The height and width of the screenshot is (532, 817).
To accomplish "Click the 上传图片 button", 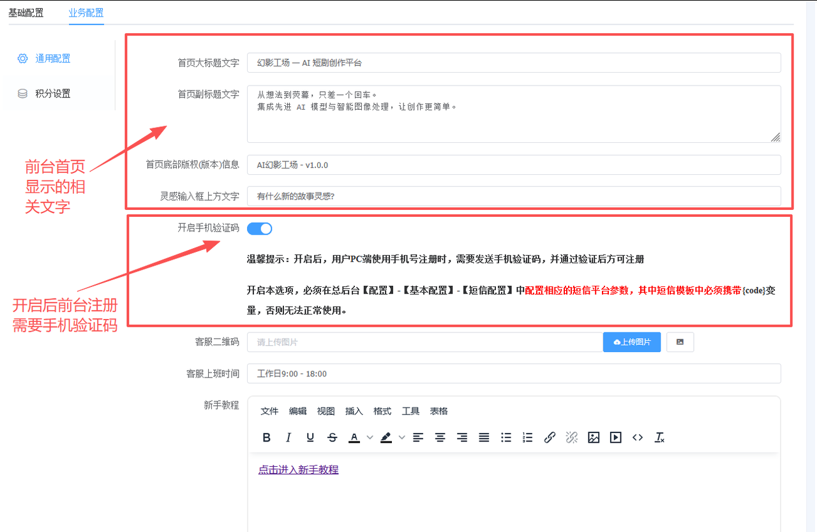I will pos(631,342).
